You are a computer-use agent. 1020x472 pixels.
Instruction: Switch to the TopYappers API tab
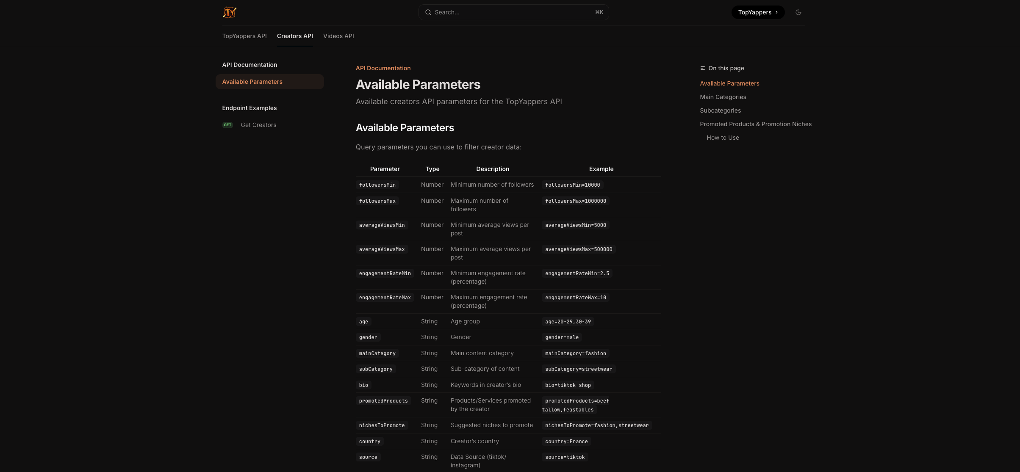tap(244, 36)
